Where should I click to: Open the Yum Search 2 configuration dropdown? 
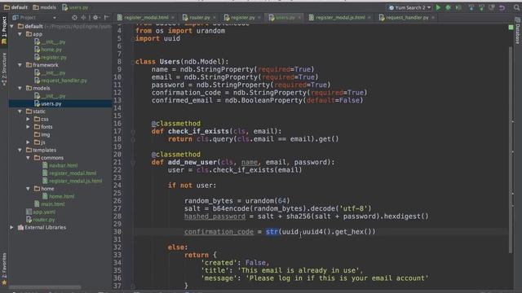409,7
